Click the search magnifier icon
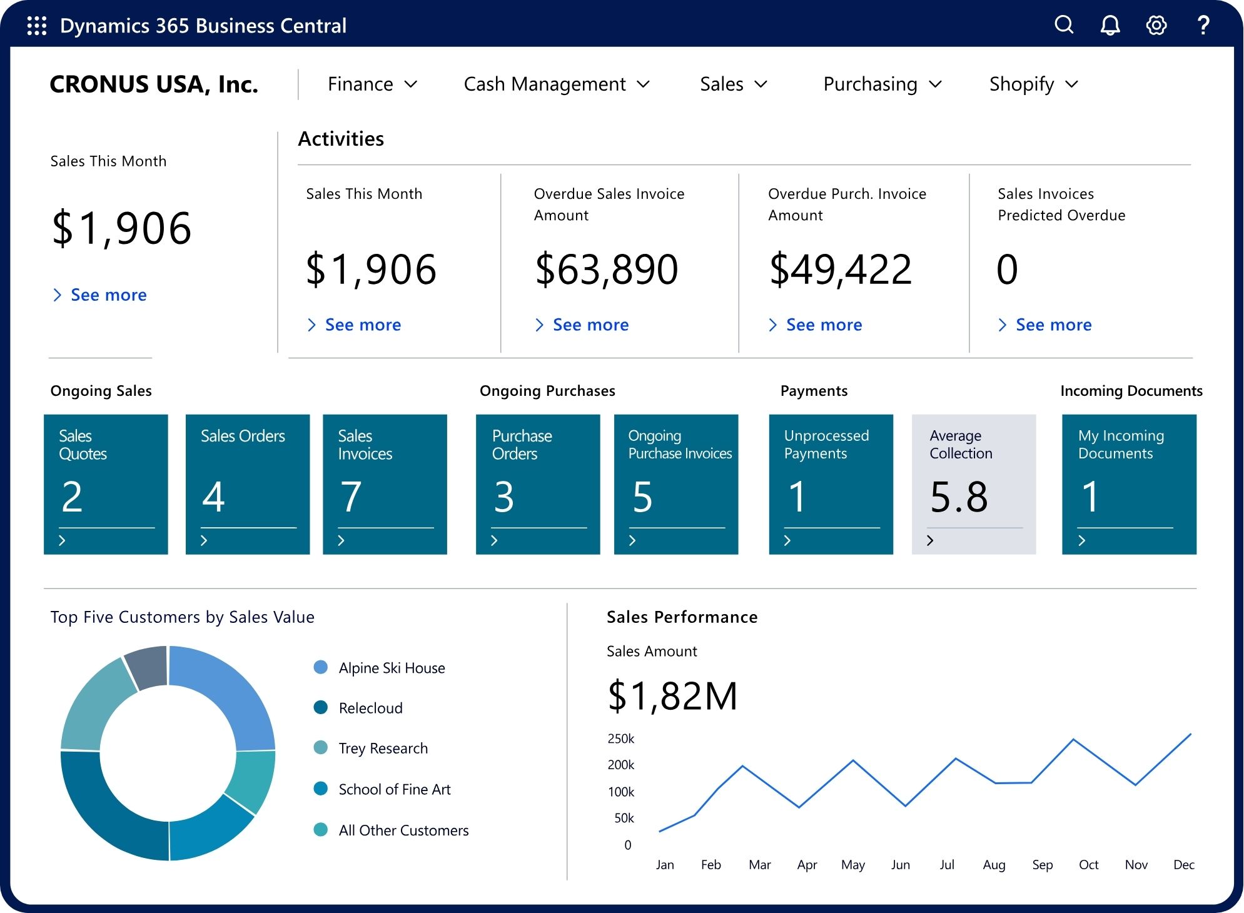1244x913 pixels. (x=1064, y=25)
